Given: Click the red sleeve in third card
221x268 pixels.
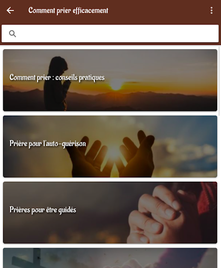Looking at the screenshot, I should click(207, 198).
